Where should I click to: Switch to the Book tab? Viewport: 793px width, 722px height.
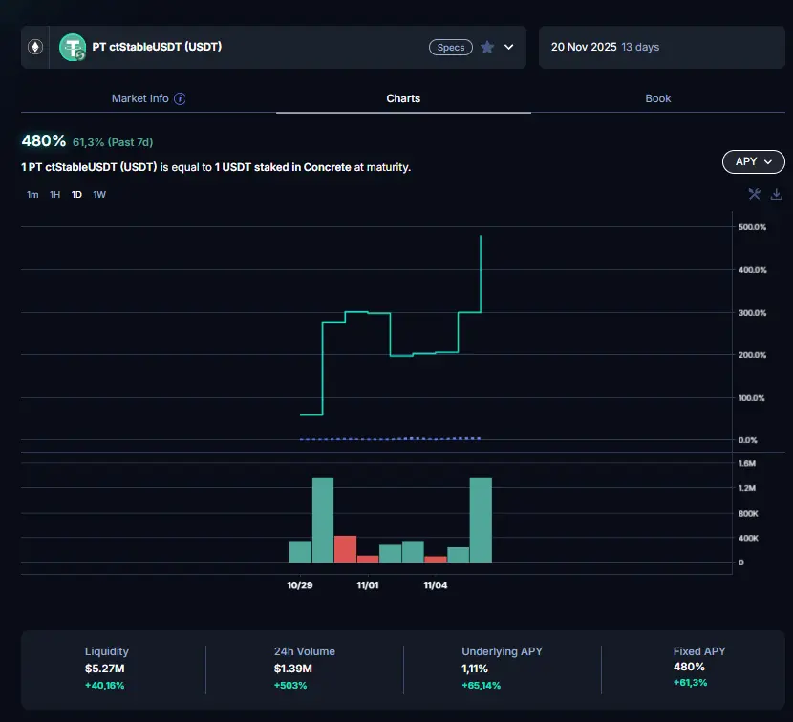click(x=657, y=98)
